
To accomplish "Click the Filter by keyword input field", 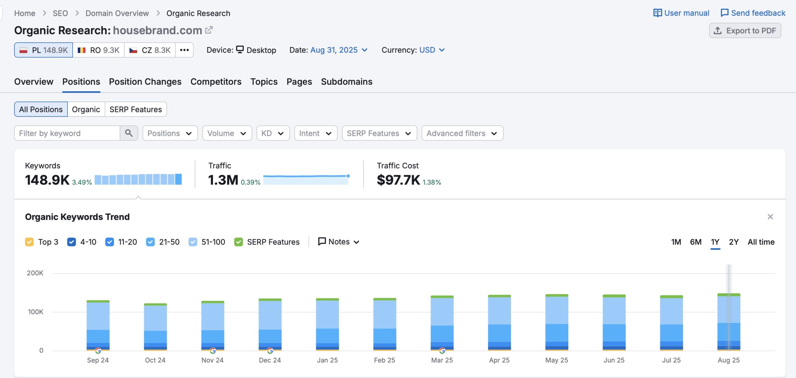I will coord(67,133).
